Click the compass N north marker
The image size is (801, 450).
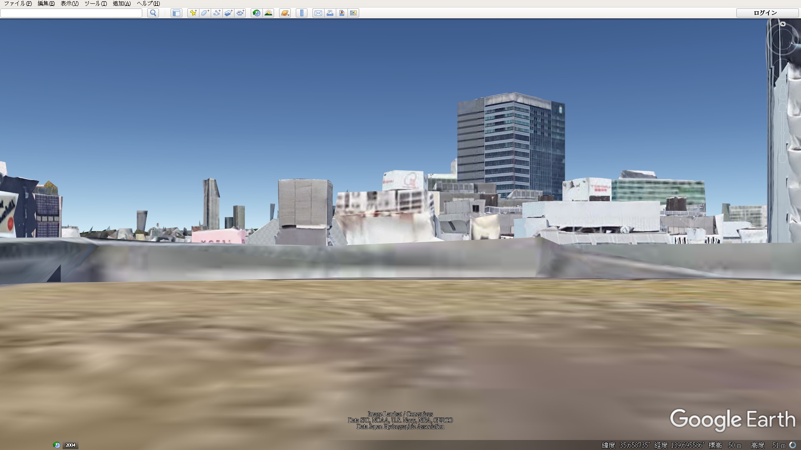pos(783,24)
